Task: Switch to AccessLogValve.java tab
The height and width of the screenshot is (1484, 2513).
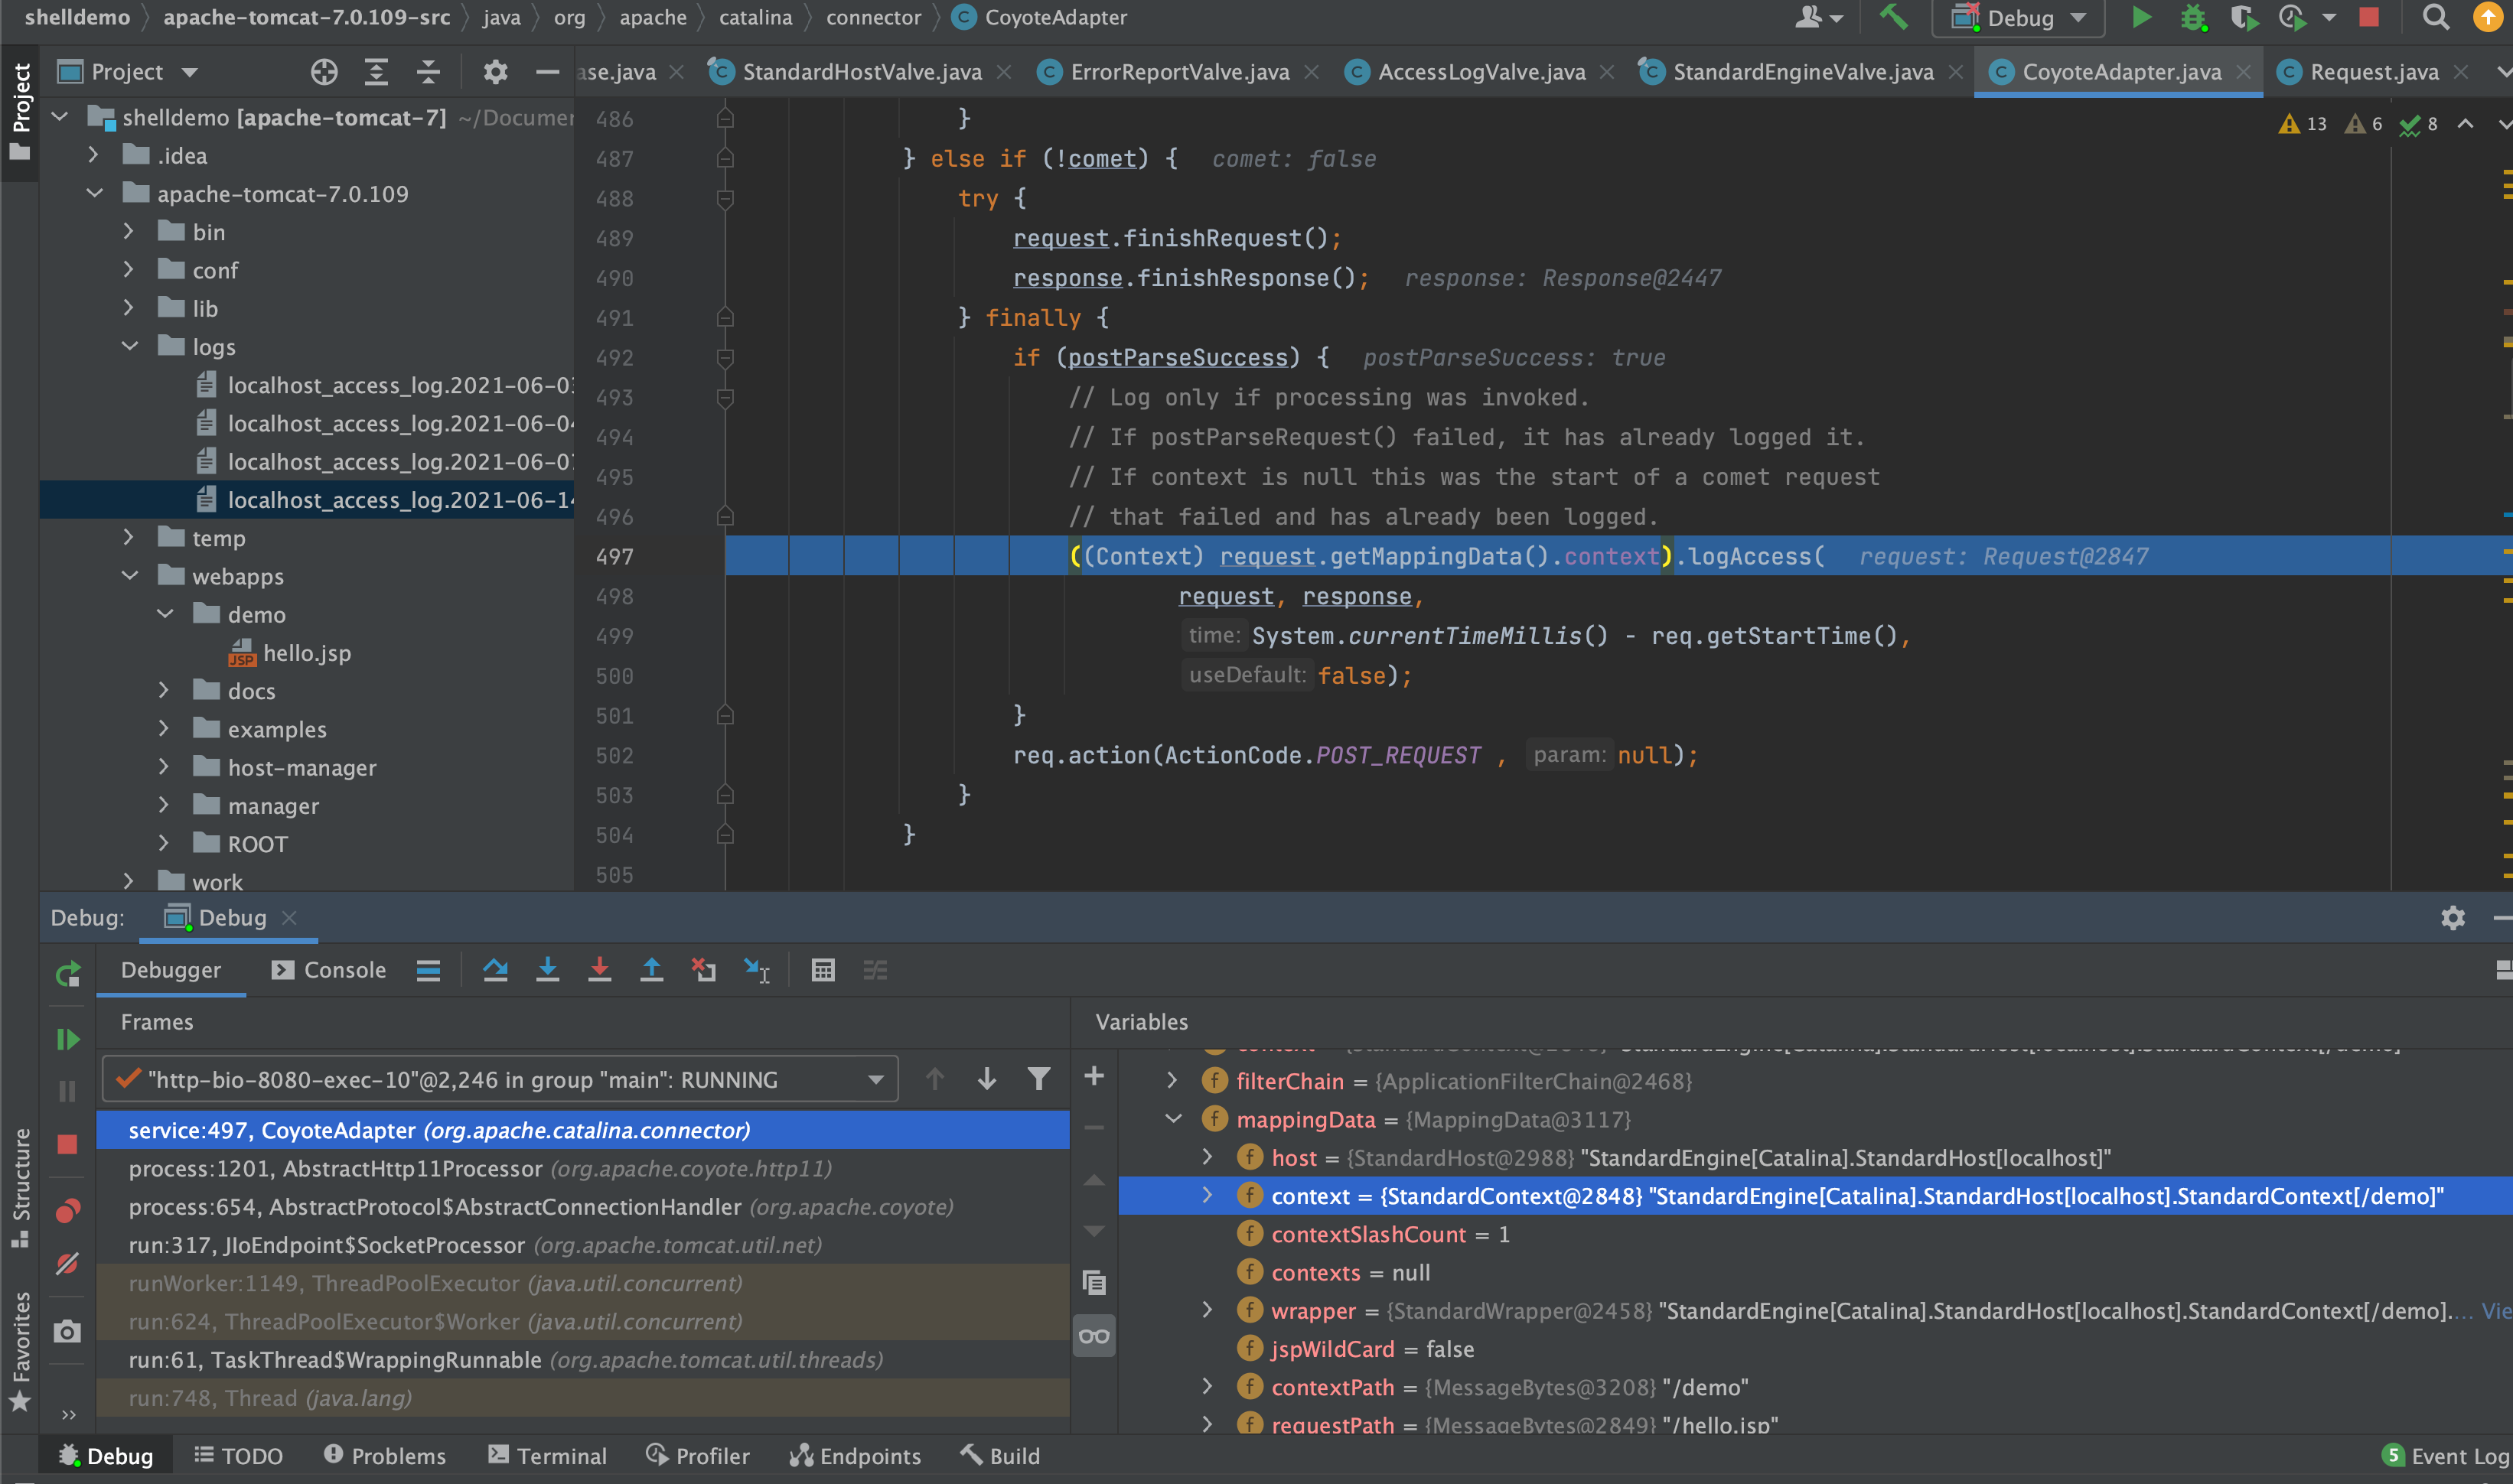Action: click(1481, 72)
